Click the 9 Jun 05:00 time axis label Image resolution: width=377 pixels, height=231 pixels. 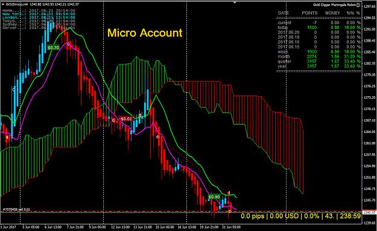[x=97, y=227]
